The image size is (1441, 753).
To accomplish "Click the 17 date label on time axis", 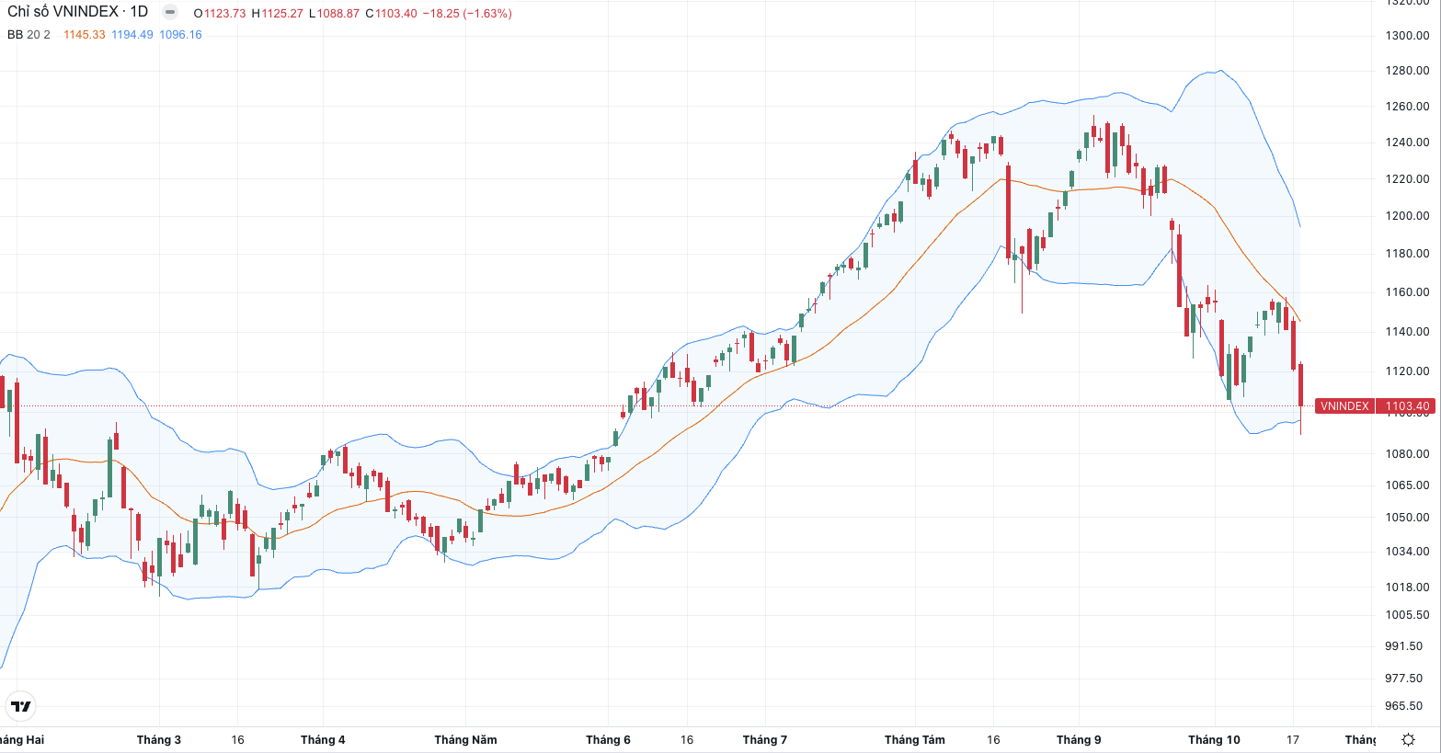I will [1293, 740].
